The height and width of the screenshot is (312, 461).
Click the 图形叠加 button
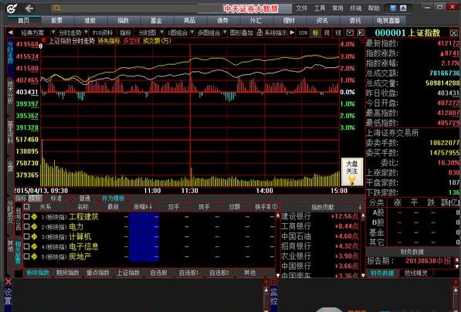coord(242,32)
